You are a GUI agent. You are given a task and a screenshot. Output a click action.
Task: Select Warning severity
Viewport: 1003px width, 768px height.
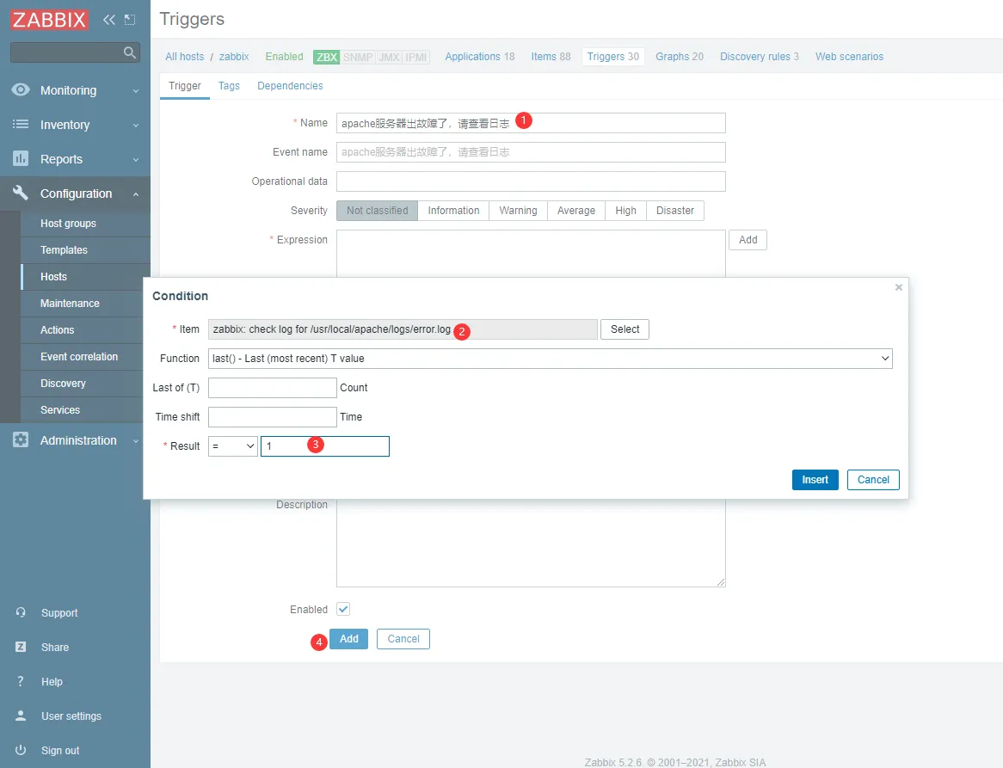(518, 211)
